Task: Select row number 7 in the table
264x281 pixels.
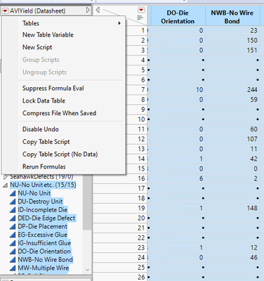Action: click(x=143, y=90)
